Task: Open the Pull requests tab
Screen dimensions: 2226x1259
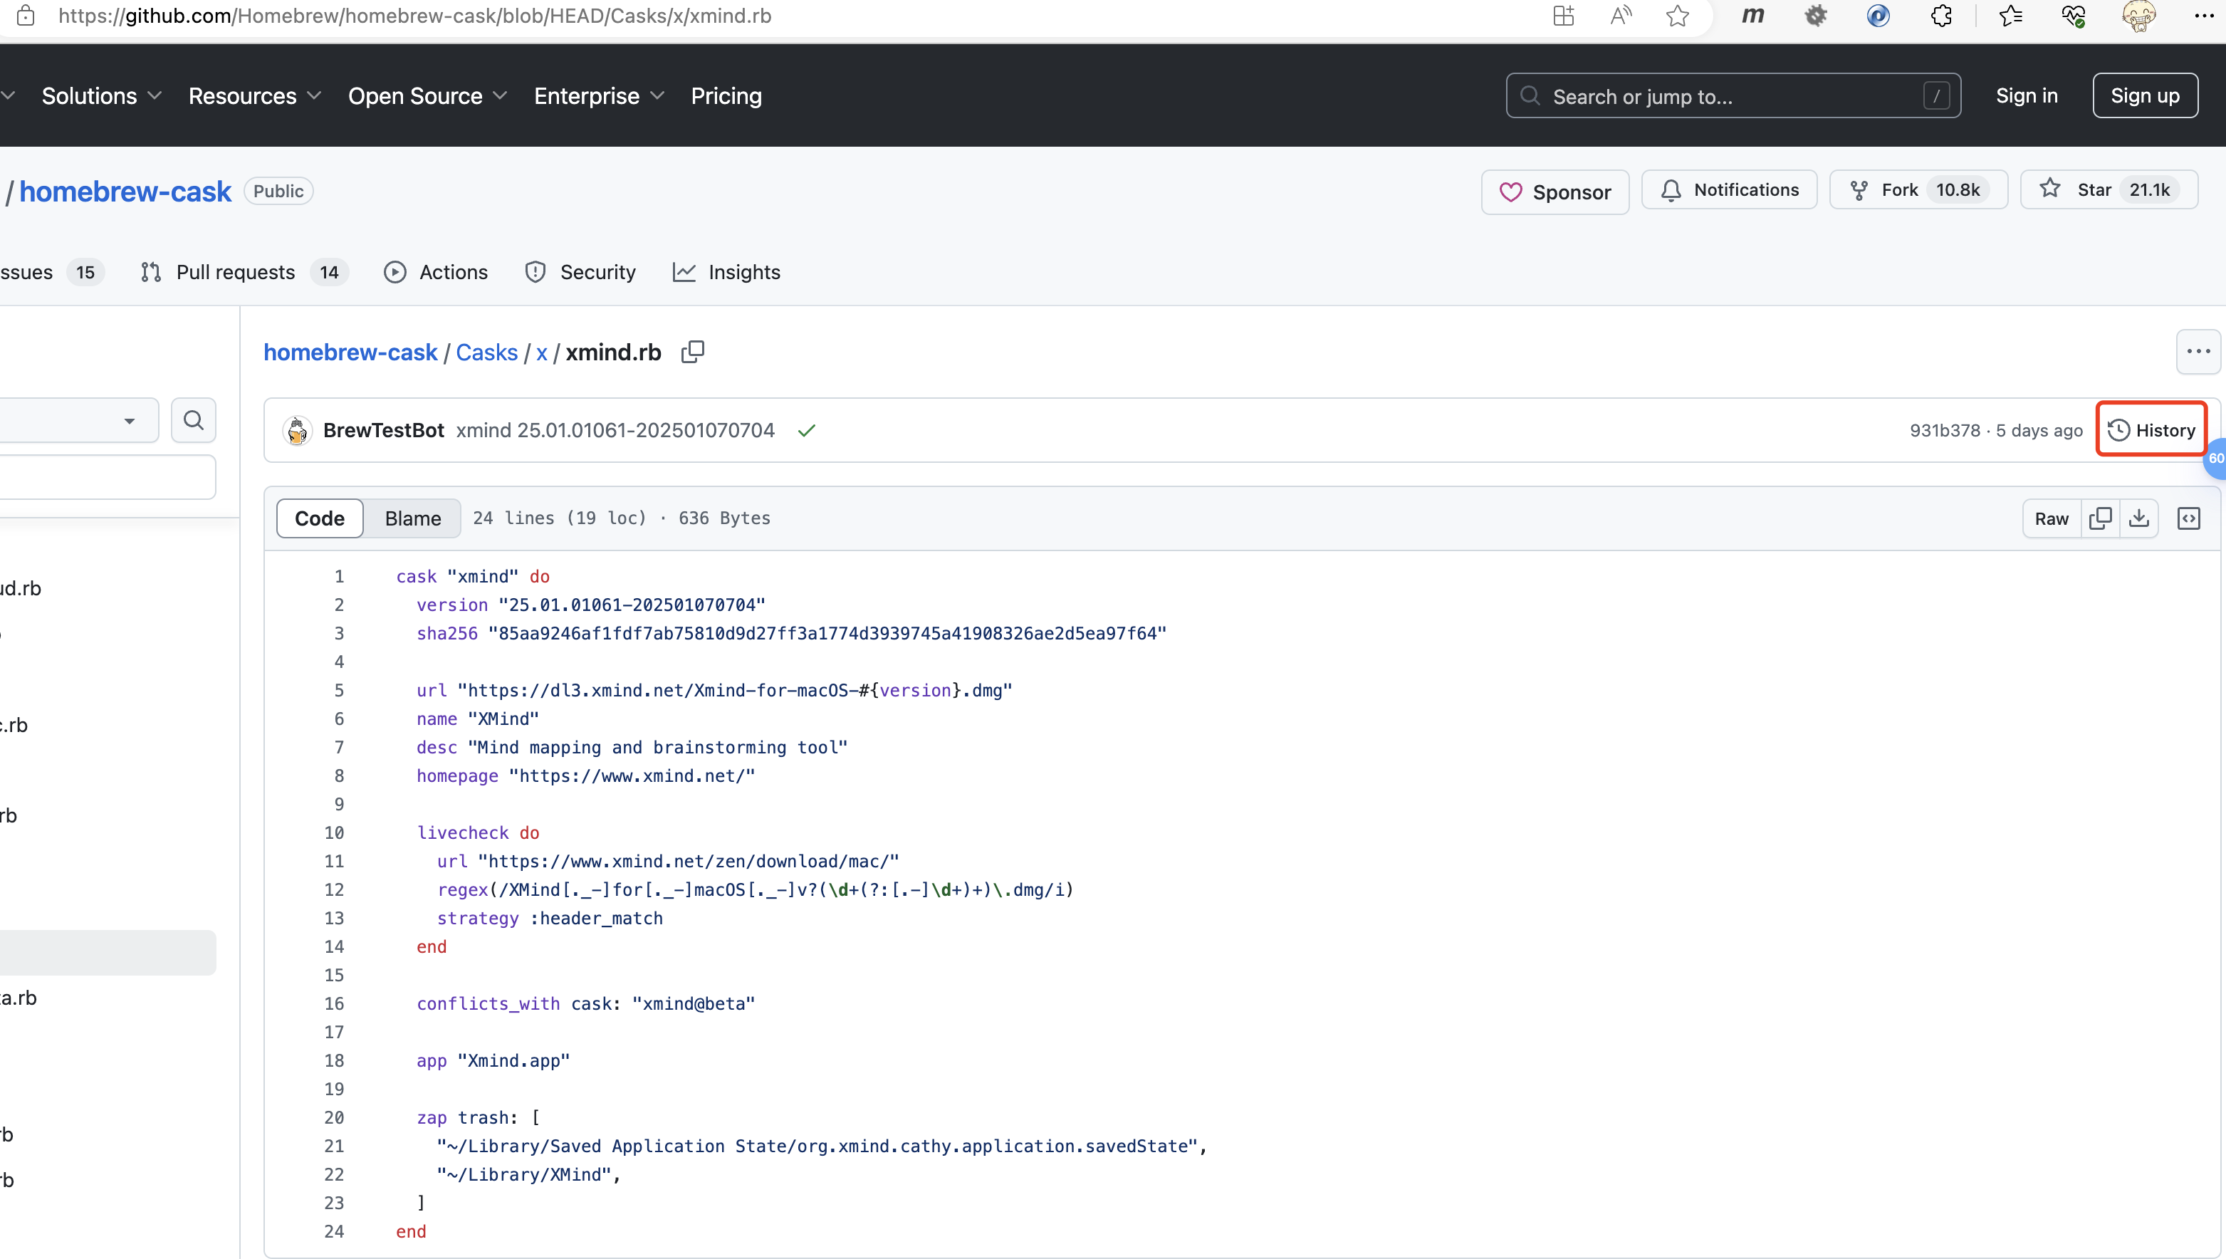Action: point(234,272)
